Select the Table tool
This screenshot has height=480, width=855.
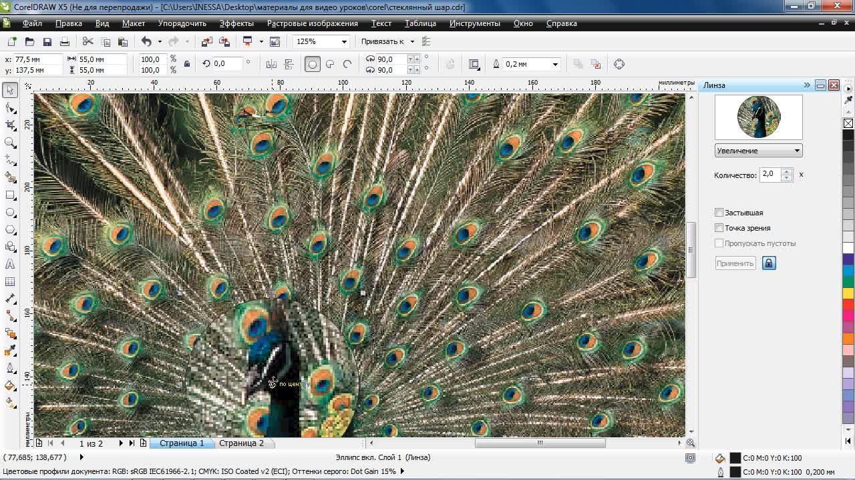[x=10, y=281]
